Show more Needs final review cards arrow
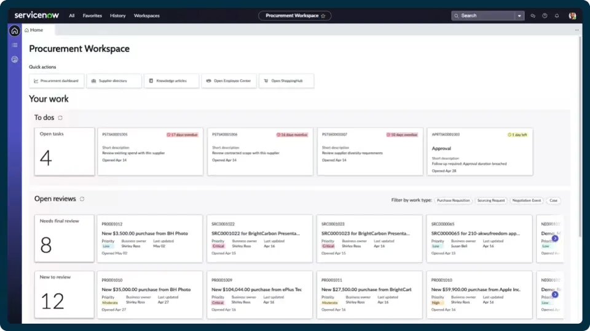590x331 pixels. click(555, 238)
